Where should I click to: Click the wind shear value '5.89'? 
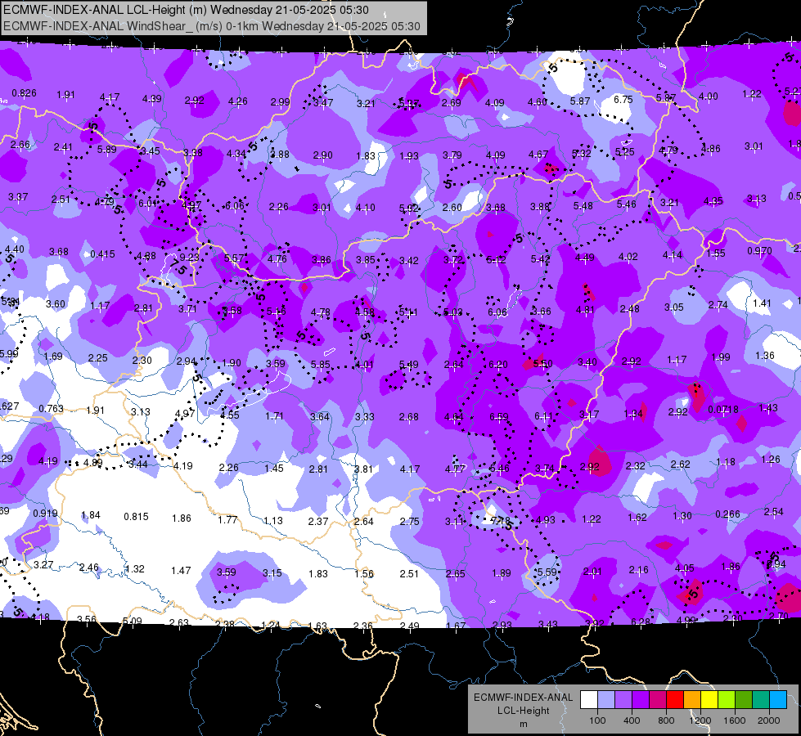(106, 149)
